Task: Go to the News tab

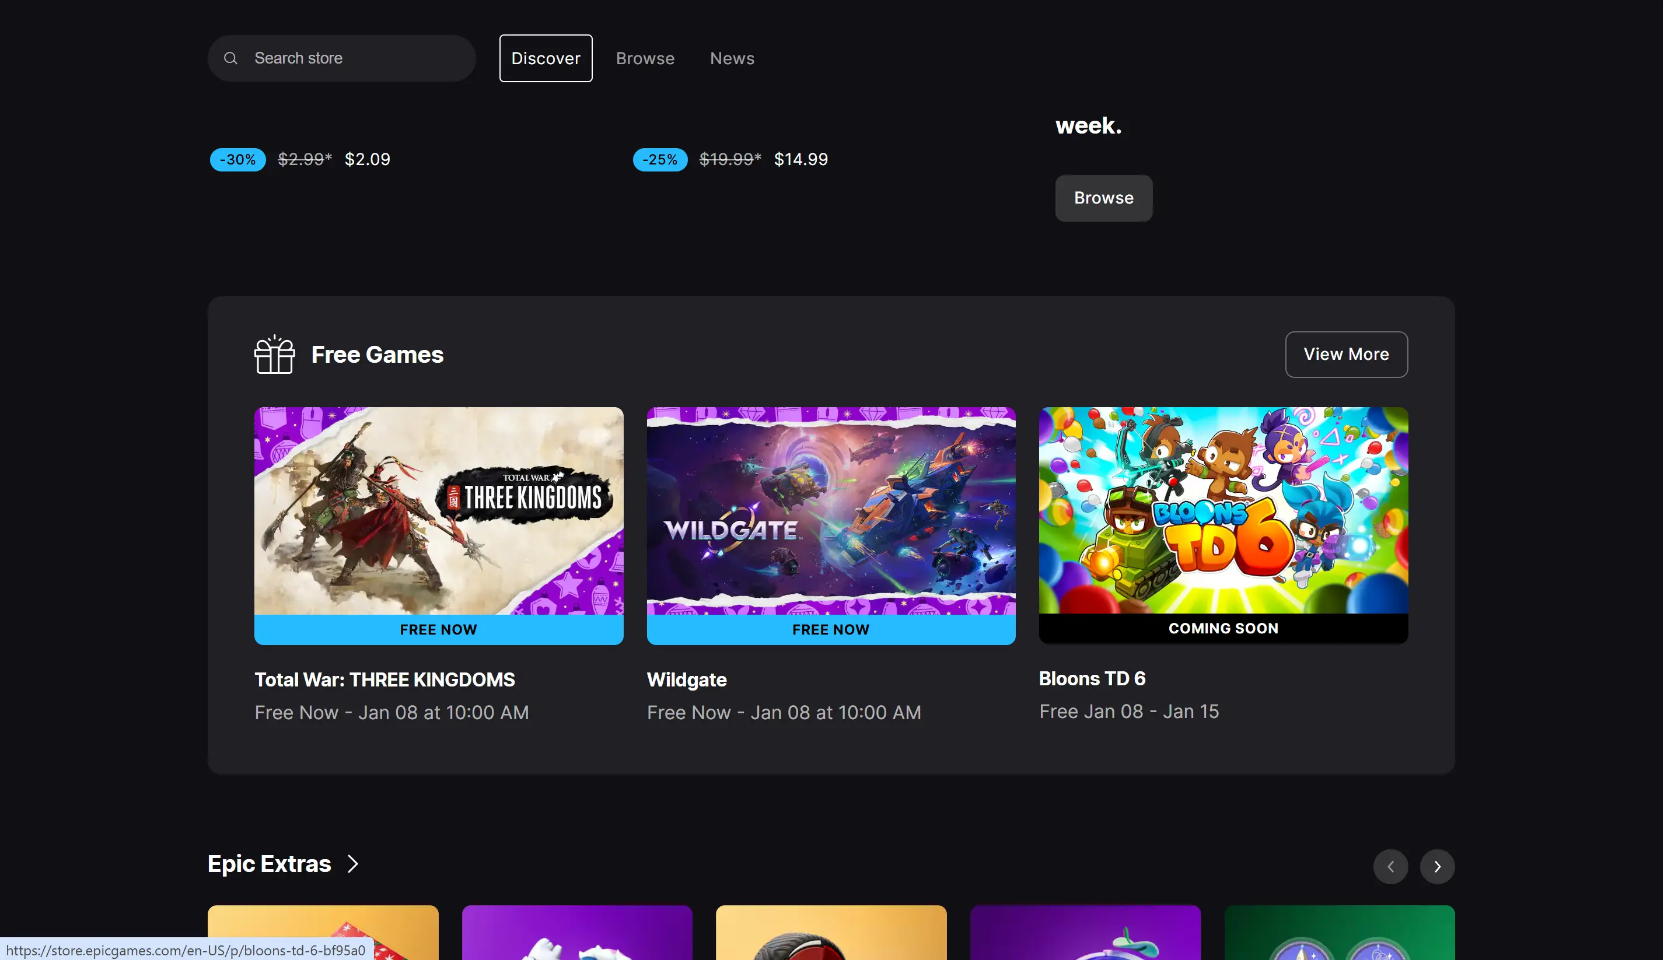Action: [x=732, y=58]
